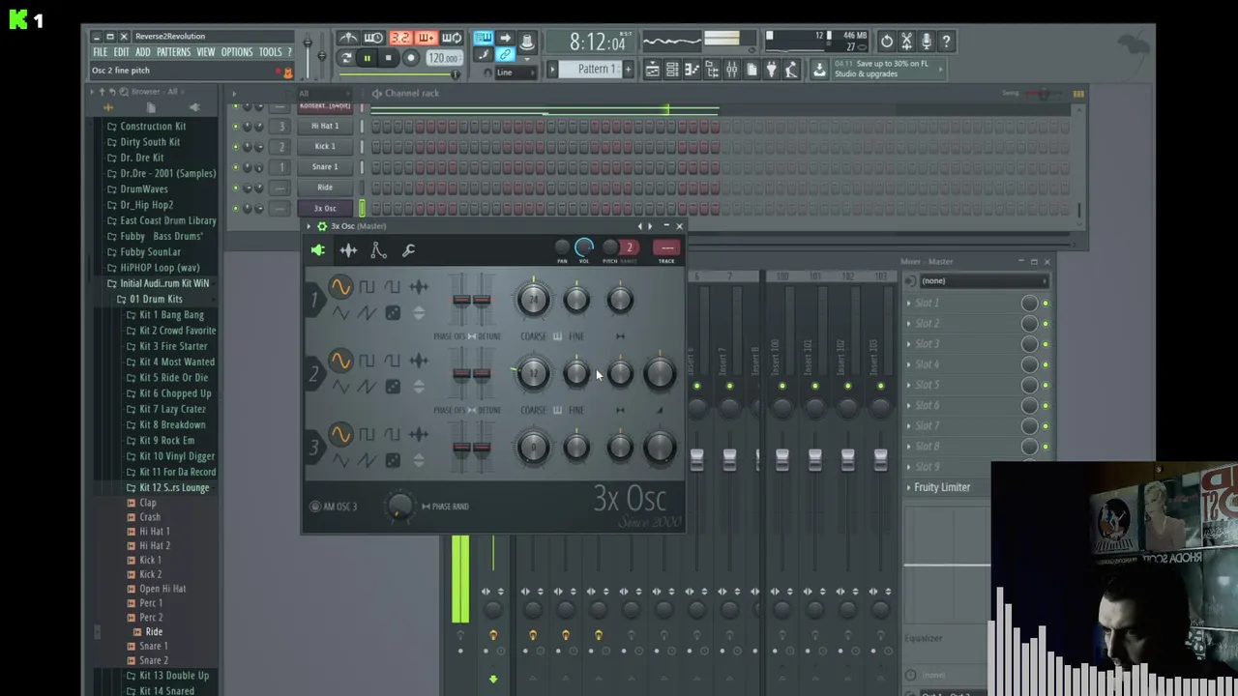Open the plugin picker plug icon
The image size is (1238, 696).
click(x=771, y=70)
